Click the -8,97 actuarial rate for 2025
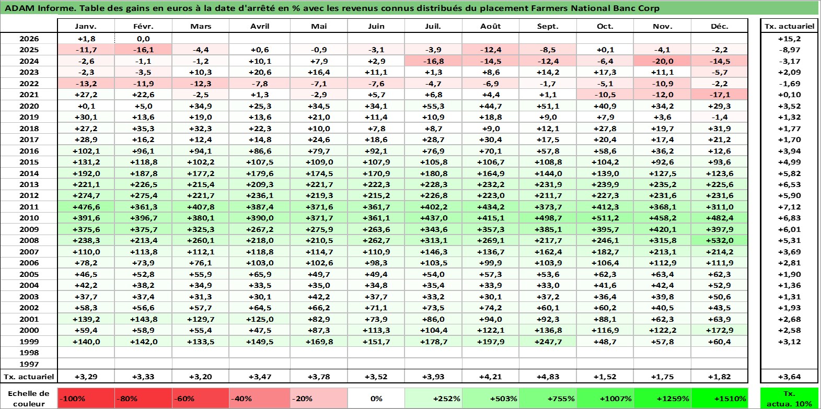 789,50
